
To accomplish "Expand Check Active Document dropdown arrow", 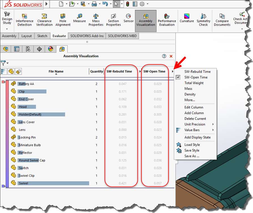I will point(242,29).
